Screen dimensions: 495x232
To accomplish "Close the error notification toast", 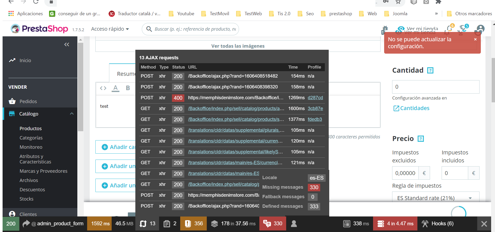I will click(x=475, y=39).
